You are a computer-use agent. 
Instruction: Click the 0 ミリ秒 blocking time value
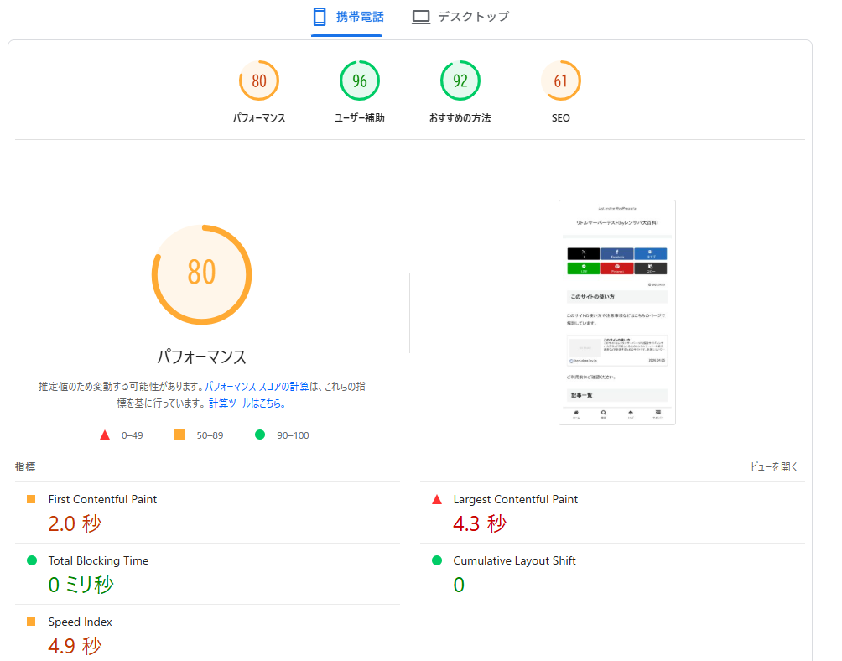click(x=81, y=585)
